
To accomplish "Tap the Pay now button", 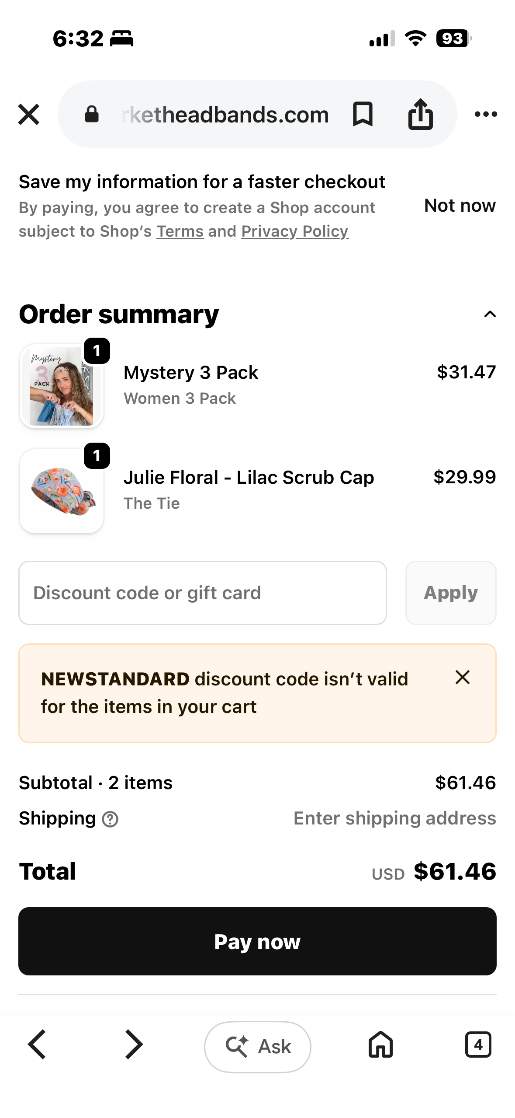I will (257, 941).
